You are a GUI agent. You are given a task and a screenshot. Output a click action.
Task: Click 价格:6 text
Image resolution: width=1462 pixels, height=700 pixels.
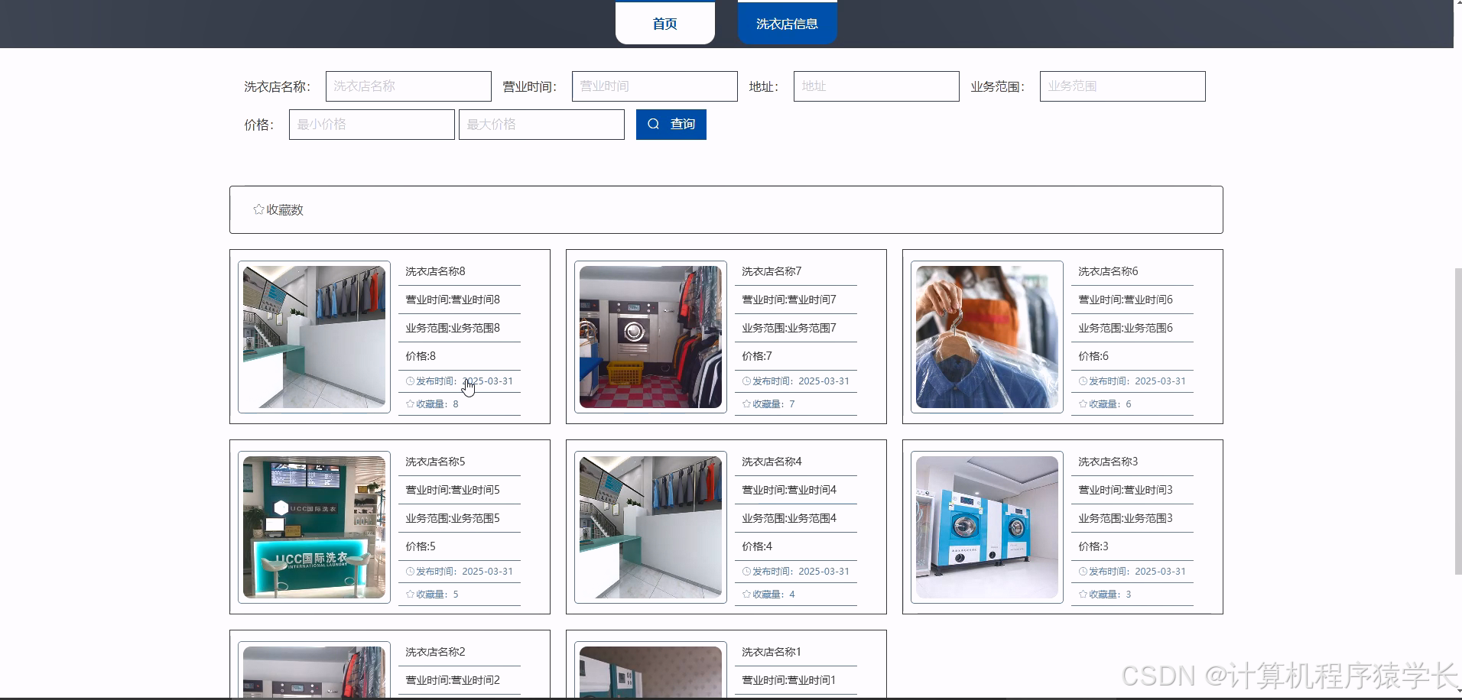1093,356
